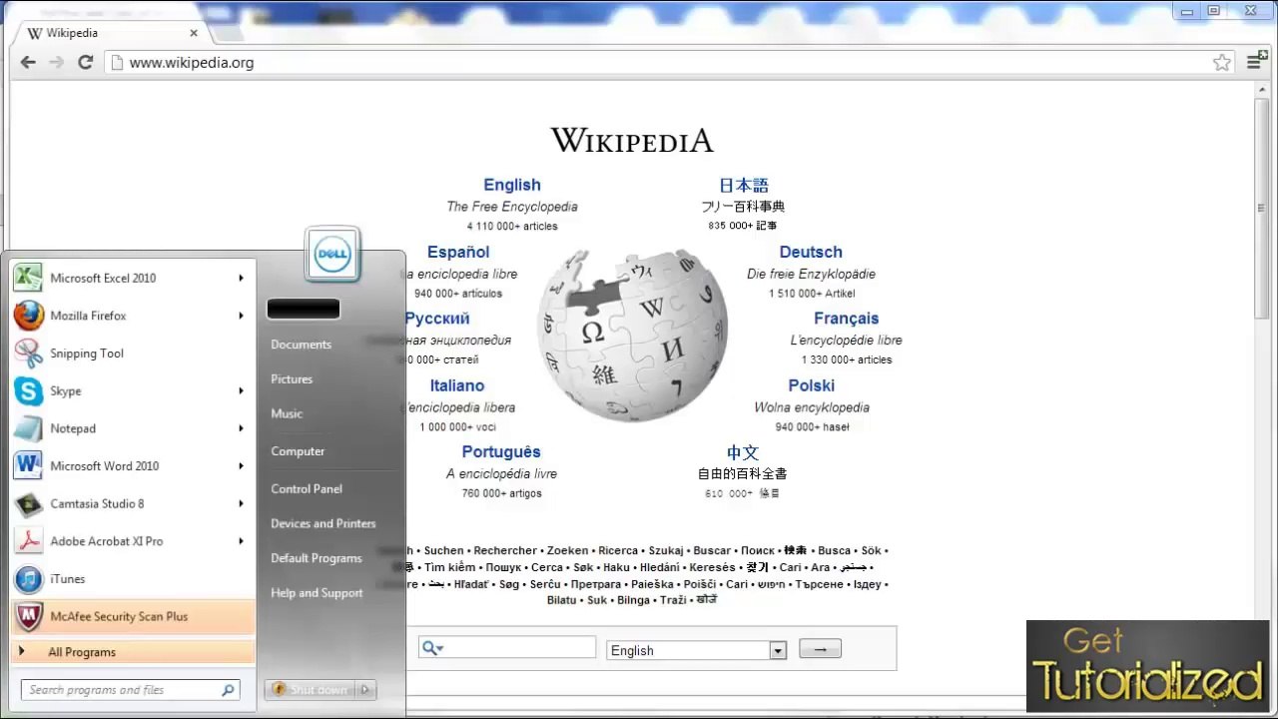Launch Mozilla Firefox icon
Viewport: 1278px width, 719px height.
[x=28, y=316]
